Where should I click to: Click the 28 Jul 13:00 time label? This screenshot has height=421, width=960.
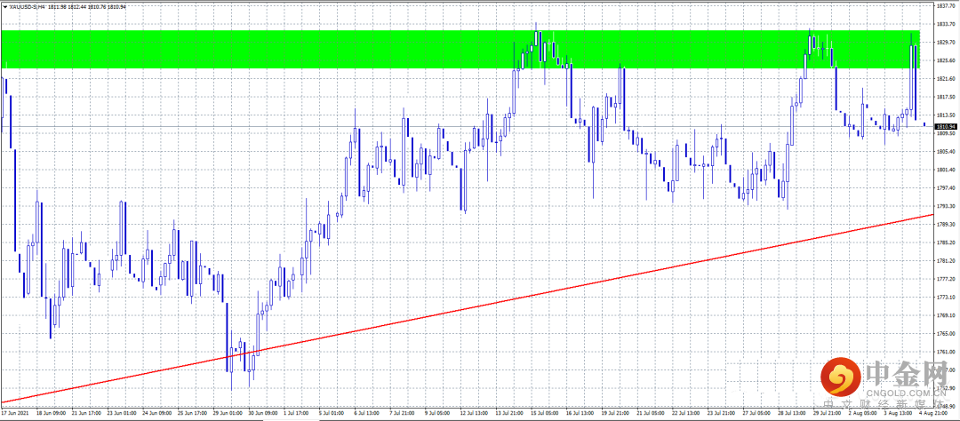790,413
